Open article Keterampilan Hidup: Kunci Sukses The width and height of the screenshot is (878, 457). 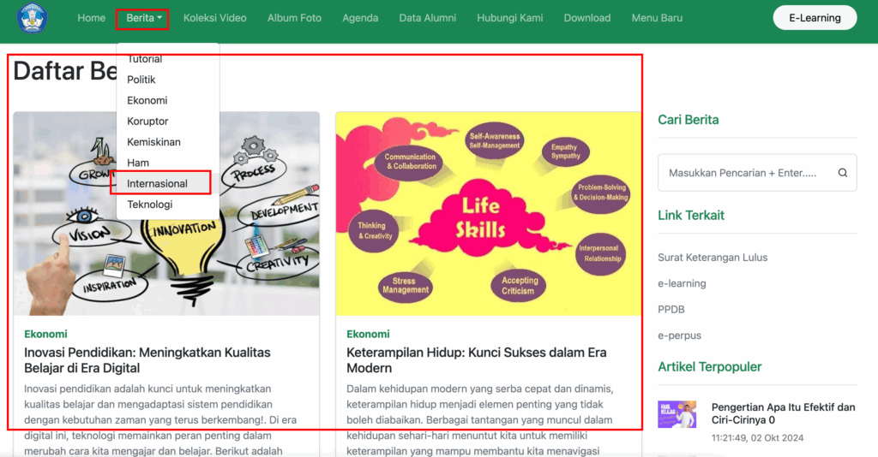click(476, 360)
